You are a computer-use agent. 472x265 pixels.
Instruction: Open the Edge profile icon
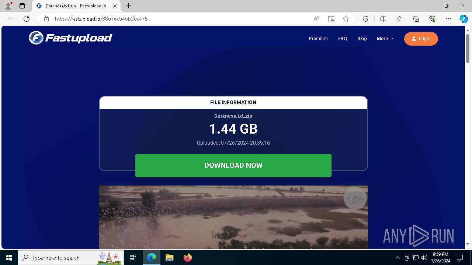[8, 6]
